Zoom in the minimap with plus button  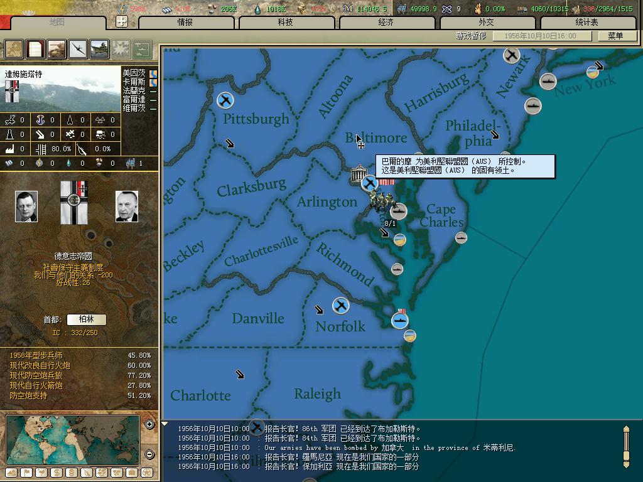[149, 425]
